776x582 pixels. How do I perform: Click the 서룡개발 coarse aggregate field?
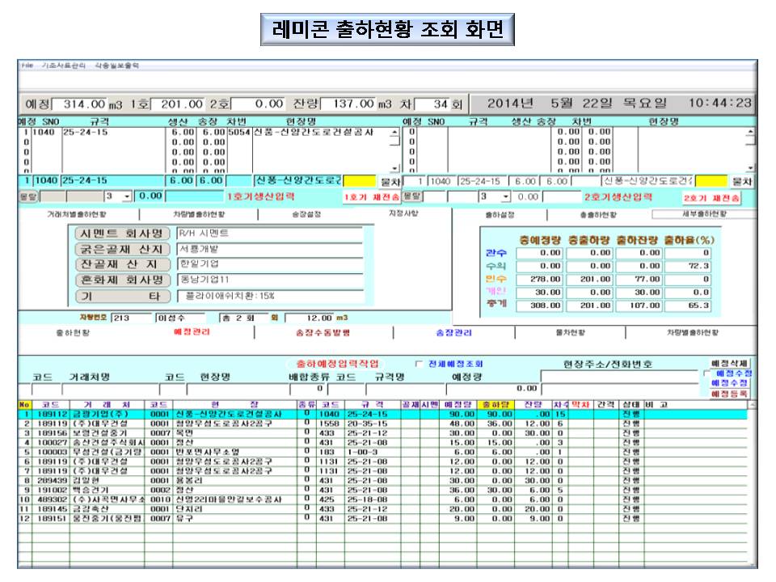click(270, 249)
